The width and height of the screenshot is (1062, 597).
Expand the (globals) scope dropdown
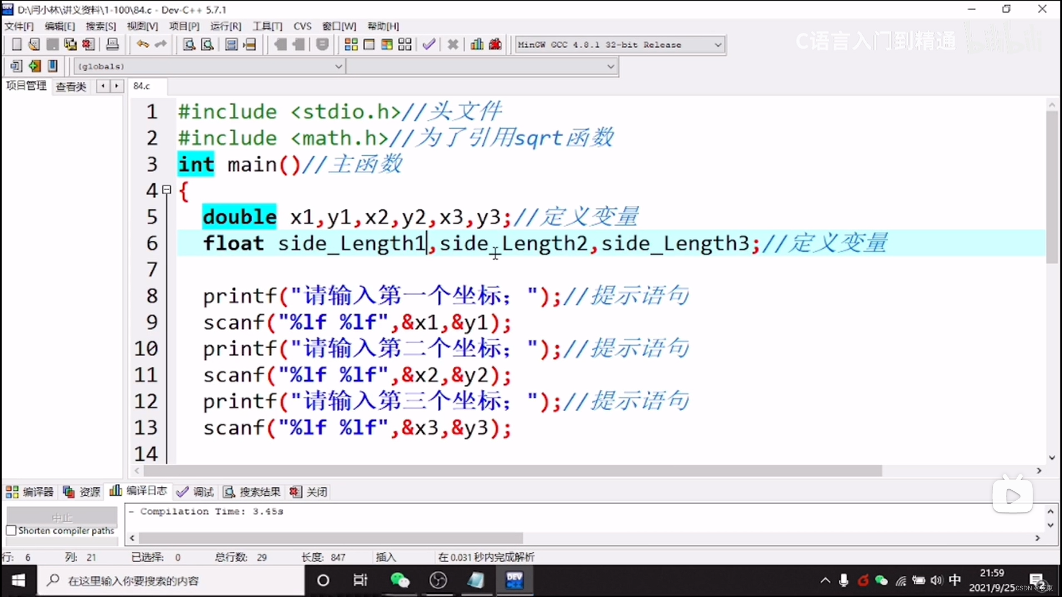(x=339, y=66)
